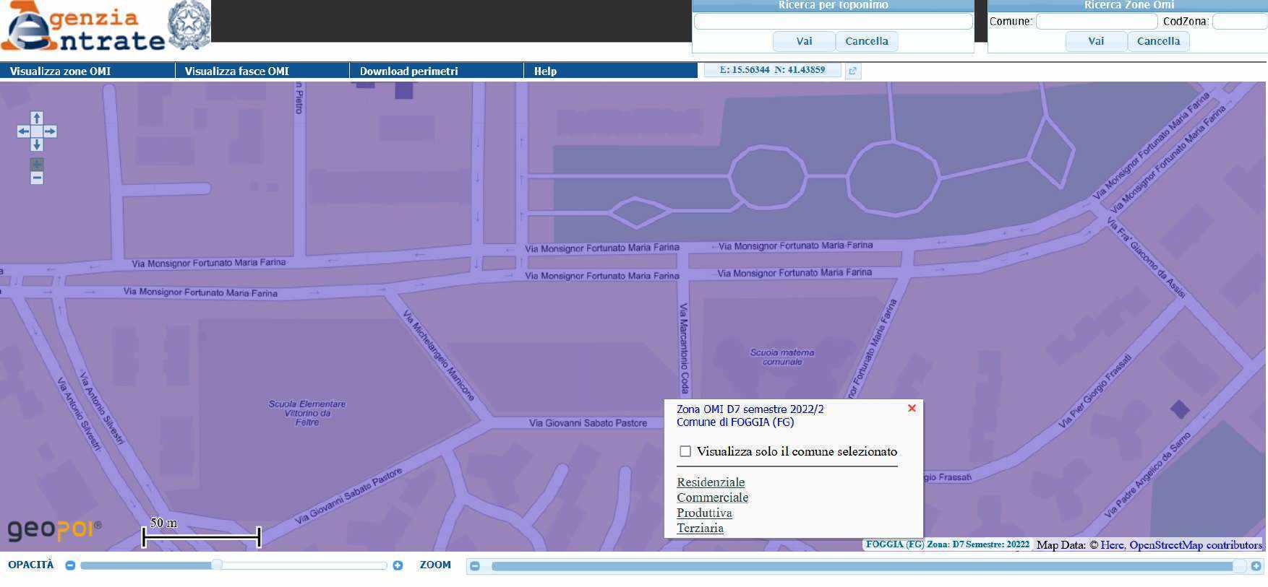Screen dimensions: 1268x587
Task: Pan the map right with the arrow
Action: pyautogui.click(x=50, y=131)
